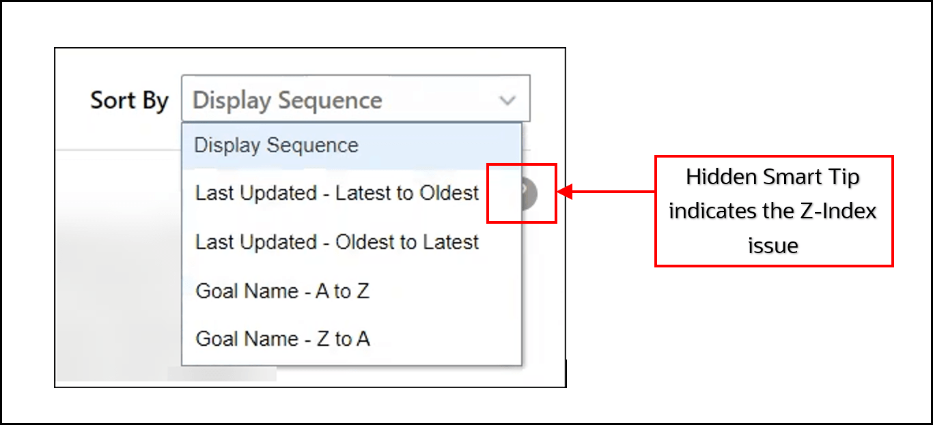The height and width of the screenshot is (425, 933).
Task: Click the Z-Index issue annotation box
Action: [x=773, y=211]
